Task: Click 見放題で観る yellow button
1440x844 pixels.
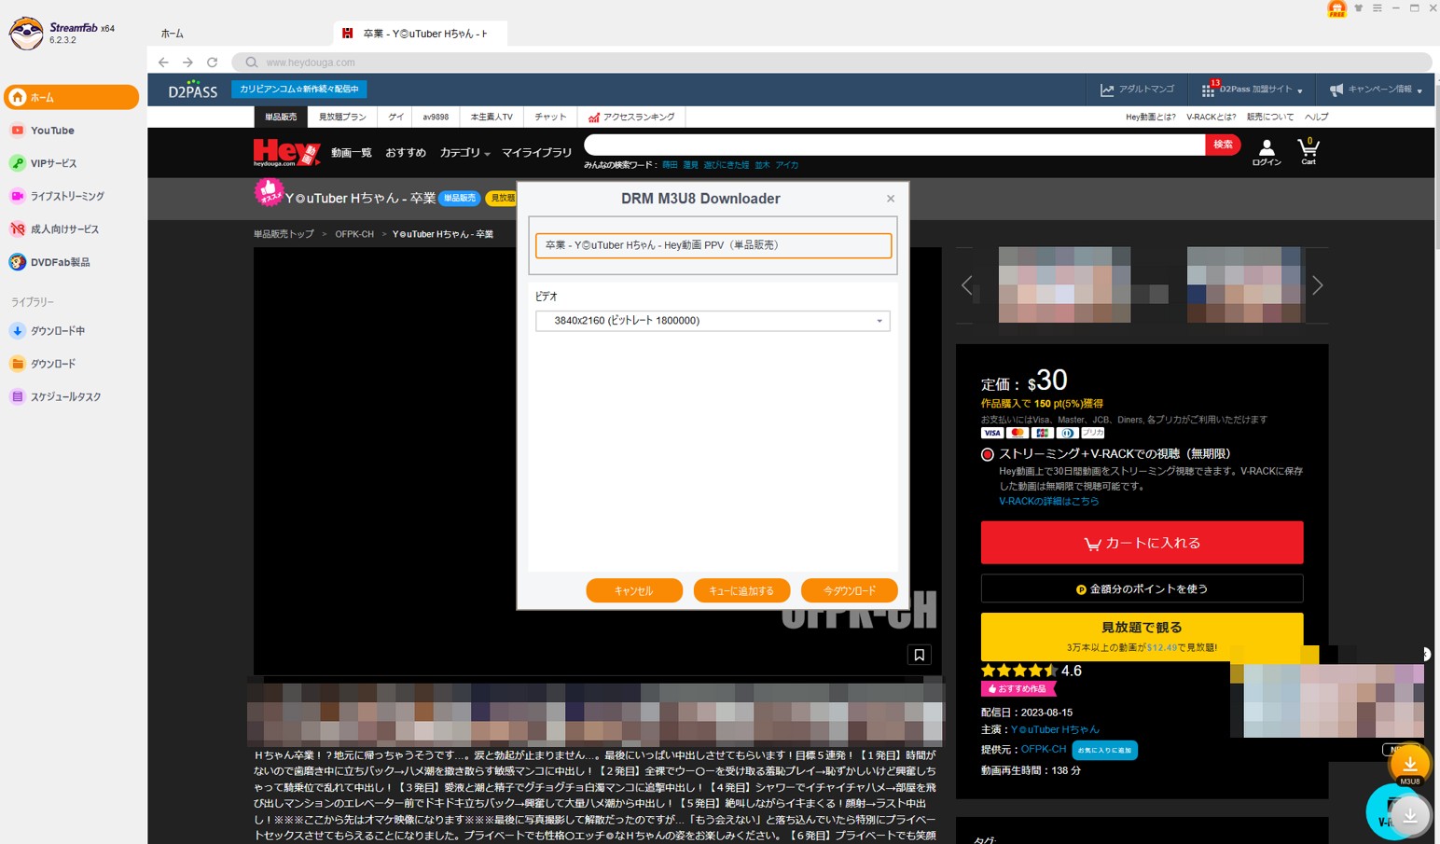Action: click(x=1142, y=635)
